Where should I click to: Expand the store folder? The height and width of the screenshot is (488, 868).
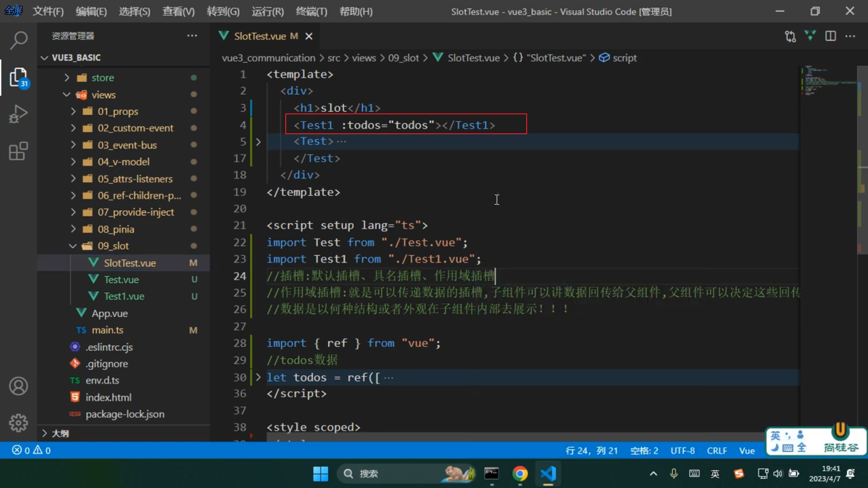click(x=67, y=78)
